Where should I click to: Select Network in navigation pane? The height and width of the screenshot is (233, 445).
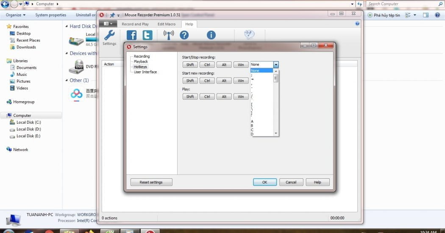pyautogui.click(x=21, y=150)
